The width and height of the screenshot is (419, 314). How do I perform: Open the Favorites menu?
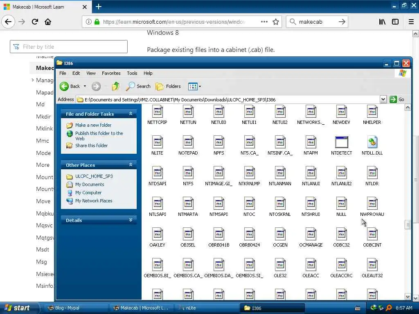pyautogui.click(x=111, y=73)
